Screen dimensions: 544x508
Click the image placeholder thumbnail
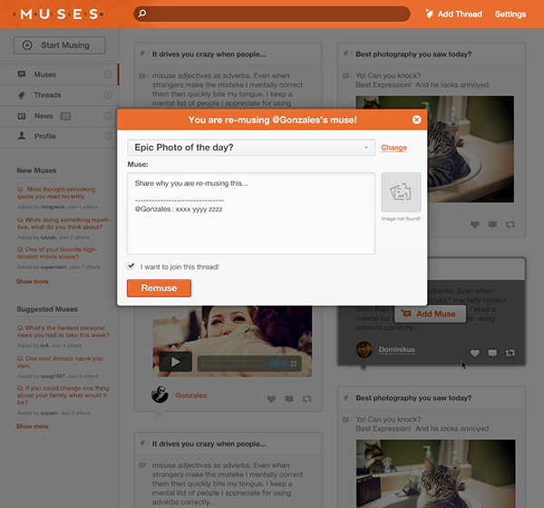[x=401, y=192]
